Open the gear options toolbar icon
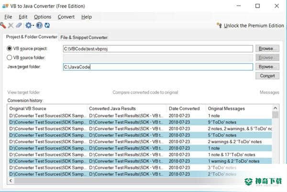Screen dimensions: 287x192 tap(28, 25)
